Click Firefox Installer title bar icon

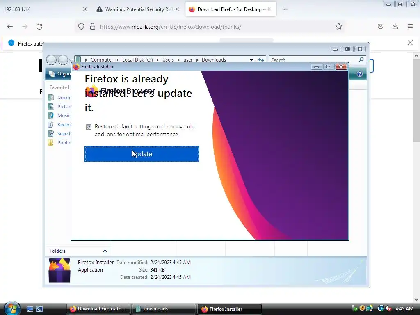click(76, 67)
